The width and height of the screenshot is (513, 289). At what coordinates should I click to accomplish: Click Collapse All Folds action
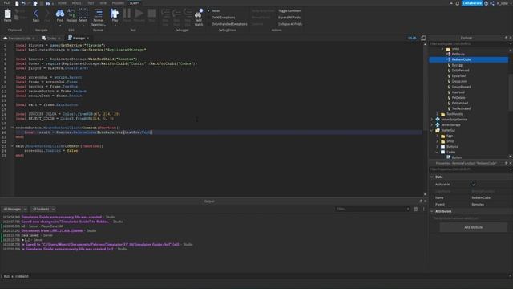290,24
